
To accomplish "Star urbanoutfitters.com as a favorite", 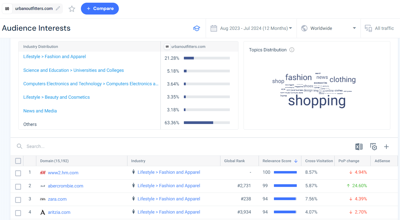I will click(72, 8).
